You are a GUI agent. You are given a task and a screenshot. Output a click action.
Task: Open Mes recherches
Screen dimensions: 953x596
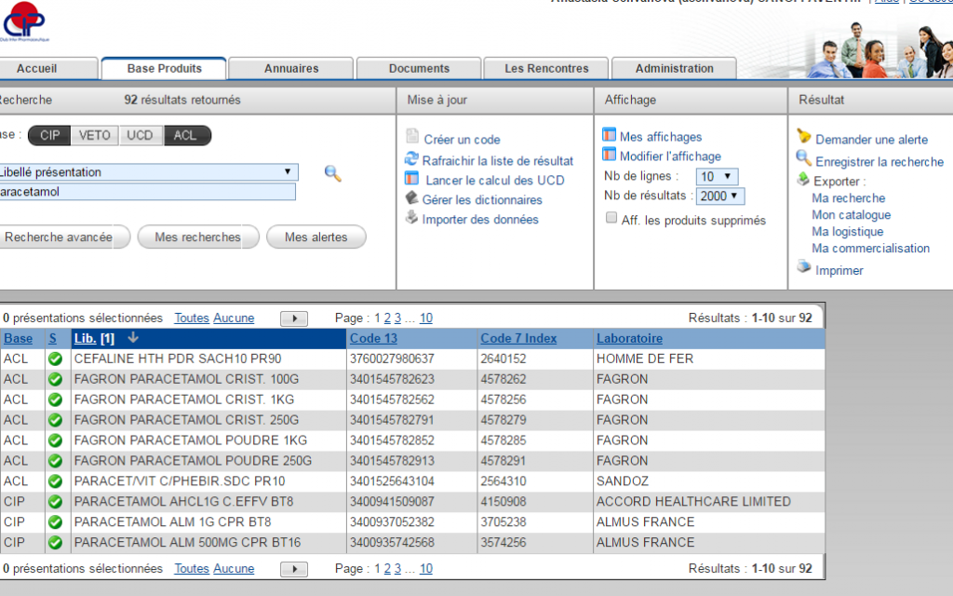(x=198, y=237)
